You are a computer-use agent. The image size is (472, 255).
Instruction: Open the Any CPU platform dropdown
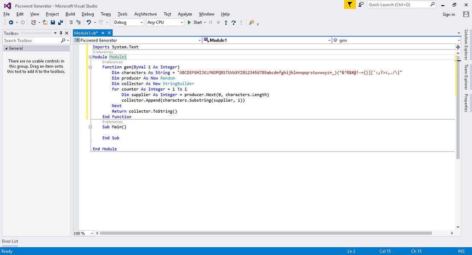(x=181, y=22)
